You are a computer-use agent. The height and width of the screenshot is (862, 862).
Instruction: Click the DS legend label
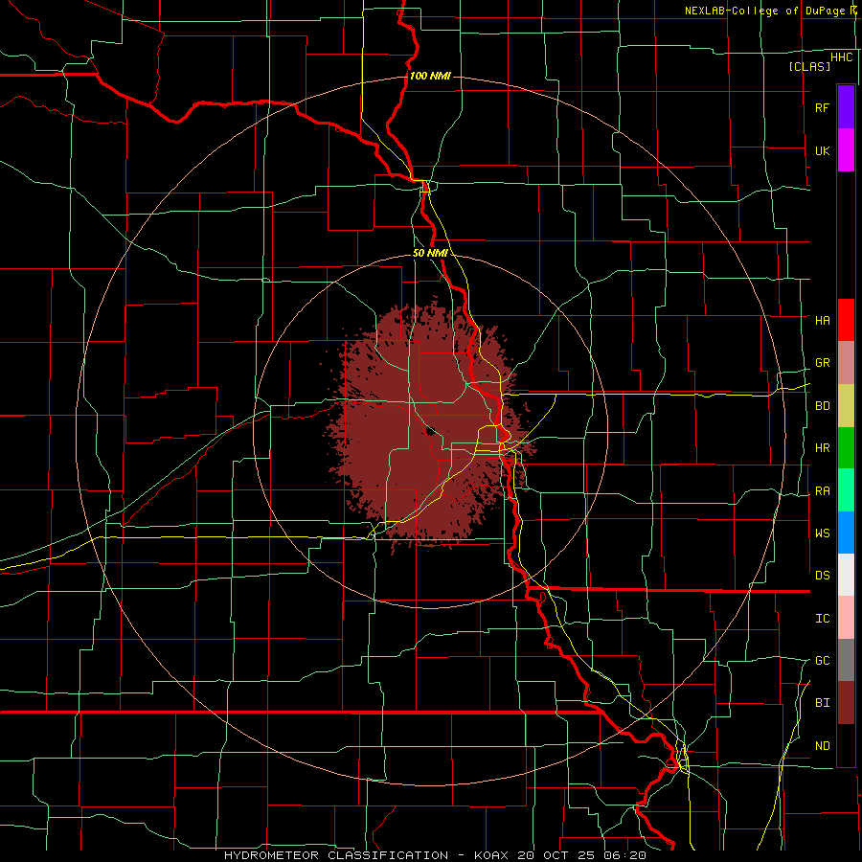point(822,576)
